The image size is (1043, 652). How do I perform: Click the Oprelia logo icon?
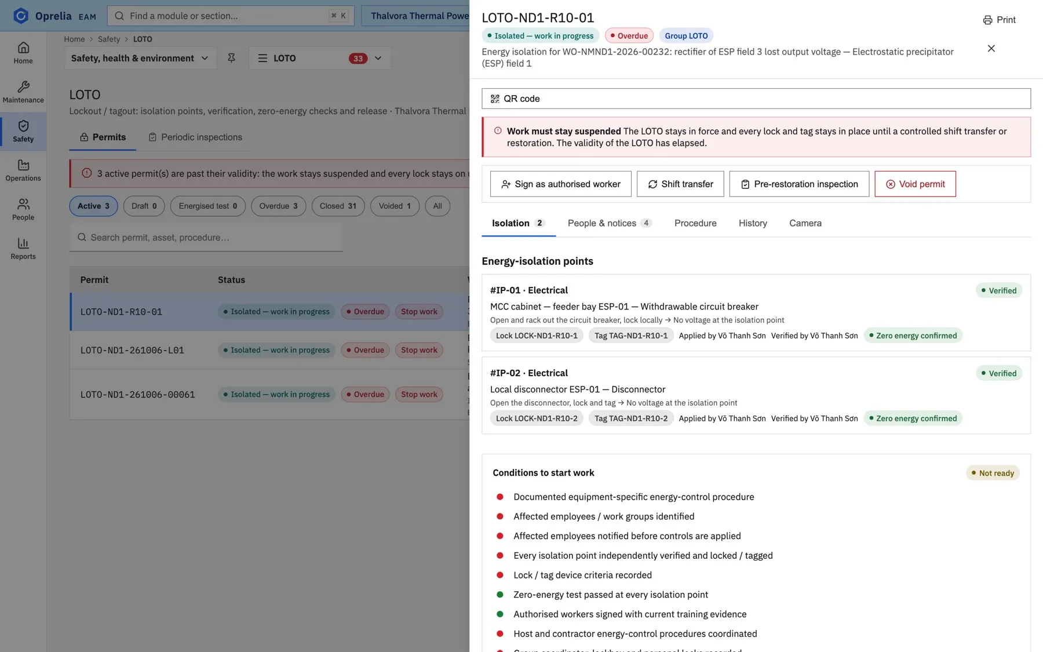tap(21, 16)
